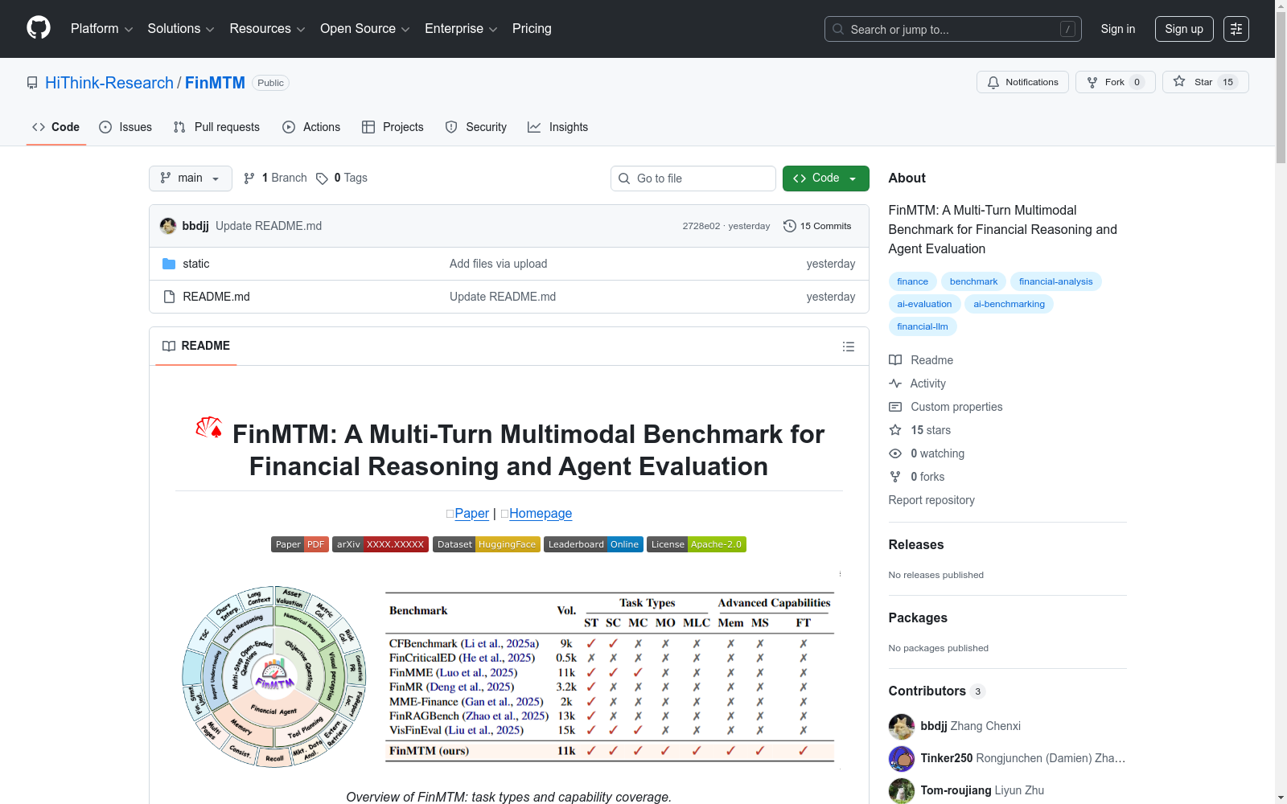1287x804 pixels.
Task: Click the benchmark topic tag
Action: pos(973,281)
